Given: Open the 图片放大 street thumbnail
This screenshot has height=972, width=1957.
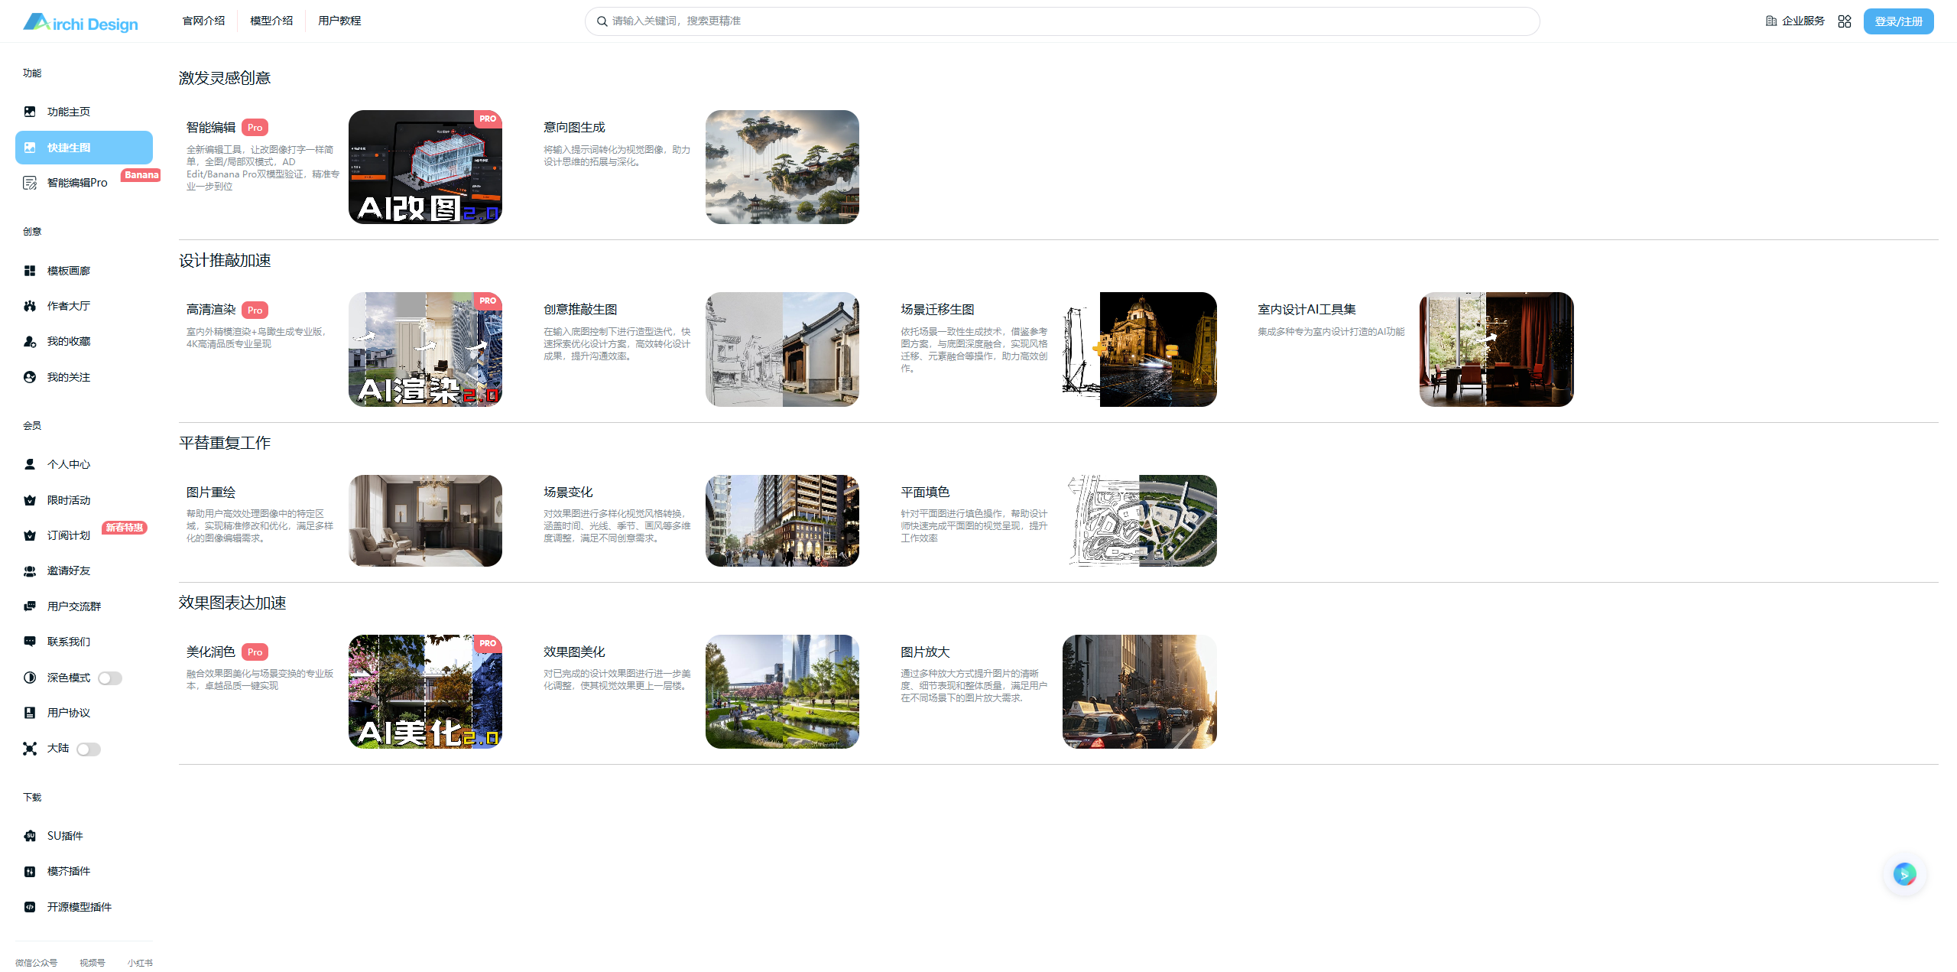Looking at the screenshot, I should pos(1139,691).
